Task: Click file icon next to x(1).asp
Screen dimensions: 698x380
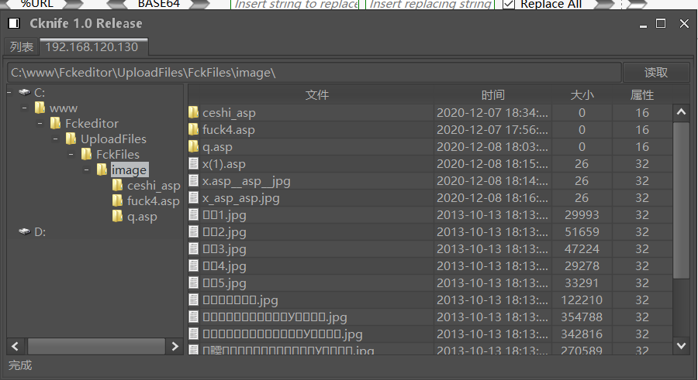Action: [194, 163]
